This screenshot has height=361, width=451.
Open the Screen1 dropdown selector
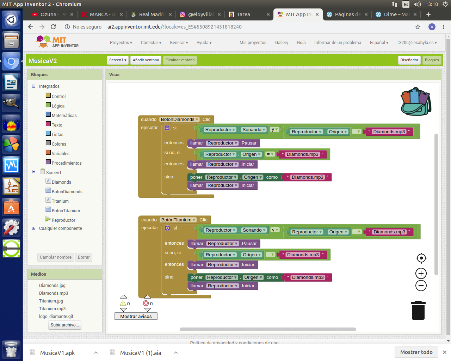[118, 60]
